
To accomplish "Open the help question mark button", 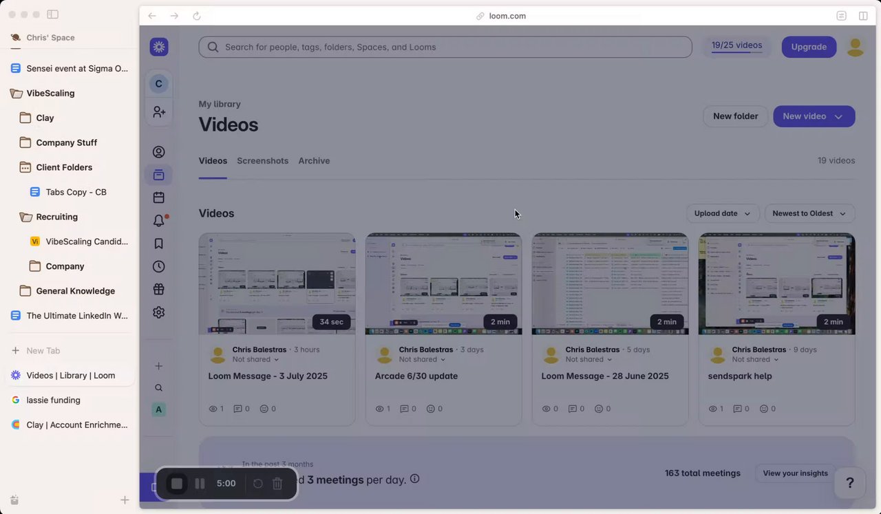I will (x=850, y=483).
